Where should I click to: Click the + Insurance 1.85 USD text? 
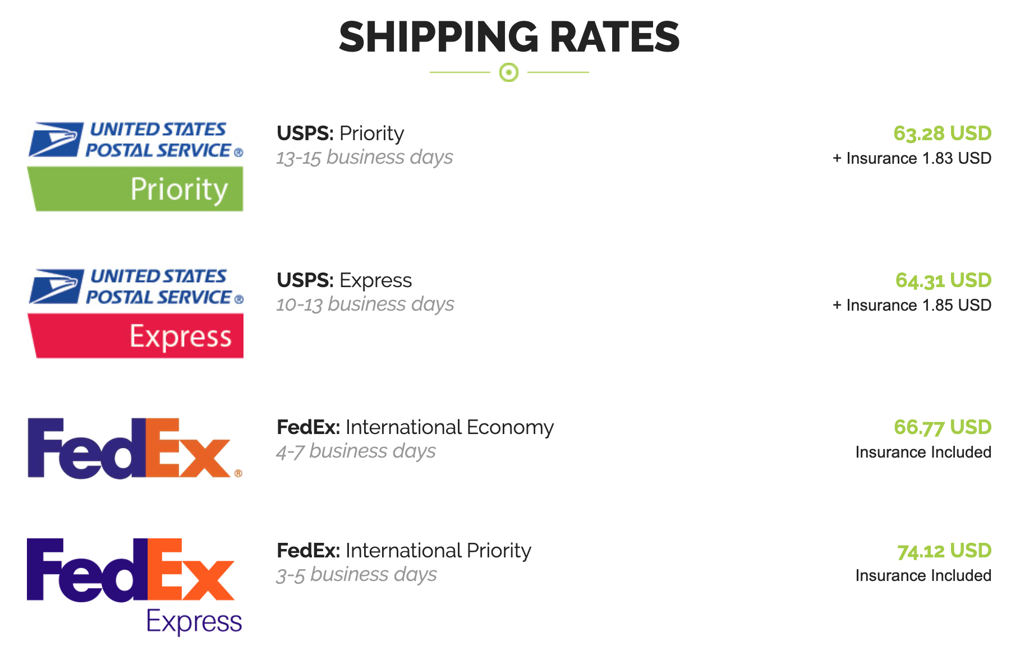912,305
